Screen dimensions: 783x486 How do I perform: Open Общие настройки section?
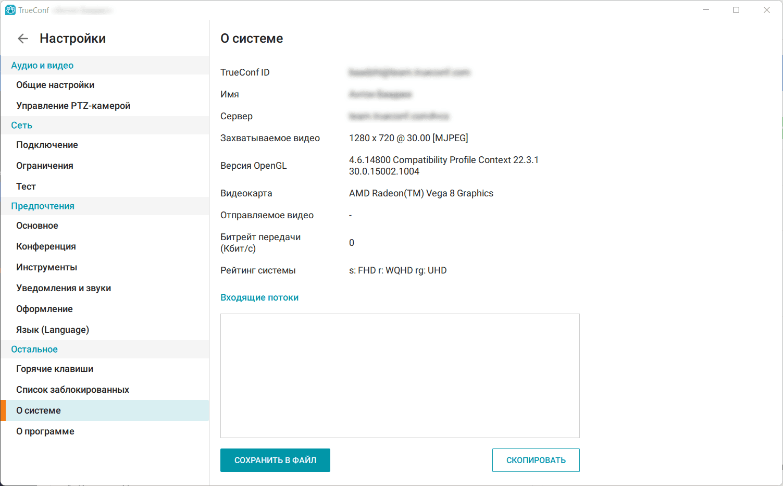pos(105,85)
